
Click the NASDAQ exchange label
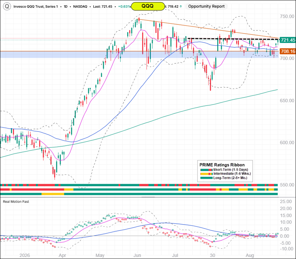point(80,6)
